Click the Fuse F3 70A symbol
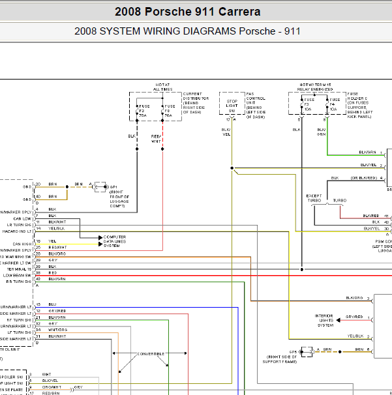The width and height of the screenshot is (392, 395). pos(137,111)
